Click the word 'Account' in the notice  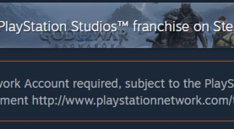(46, 84)
